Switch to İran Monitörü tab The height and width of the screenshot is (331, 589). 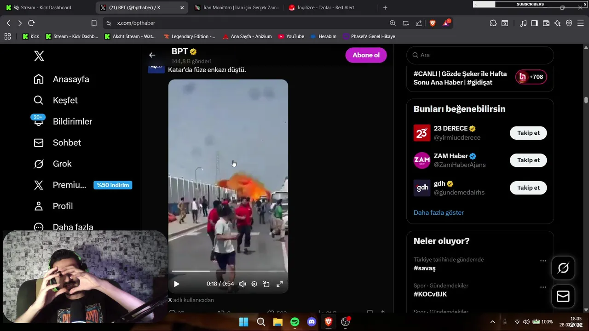(236, 7)
